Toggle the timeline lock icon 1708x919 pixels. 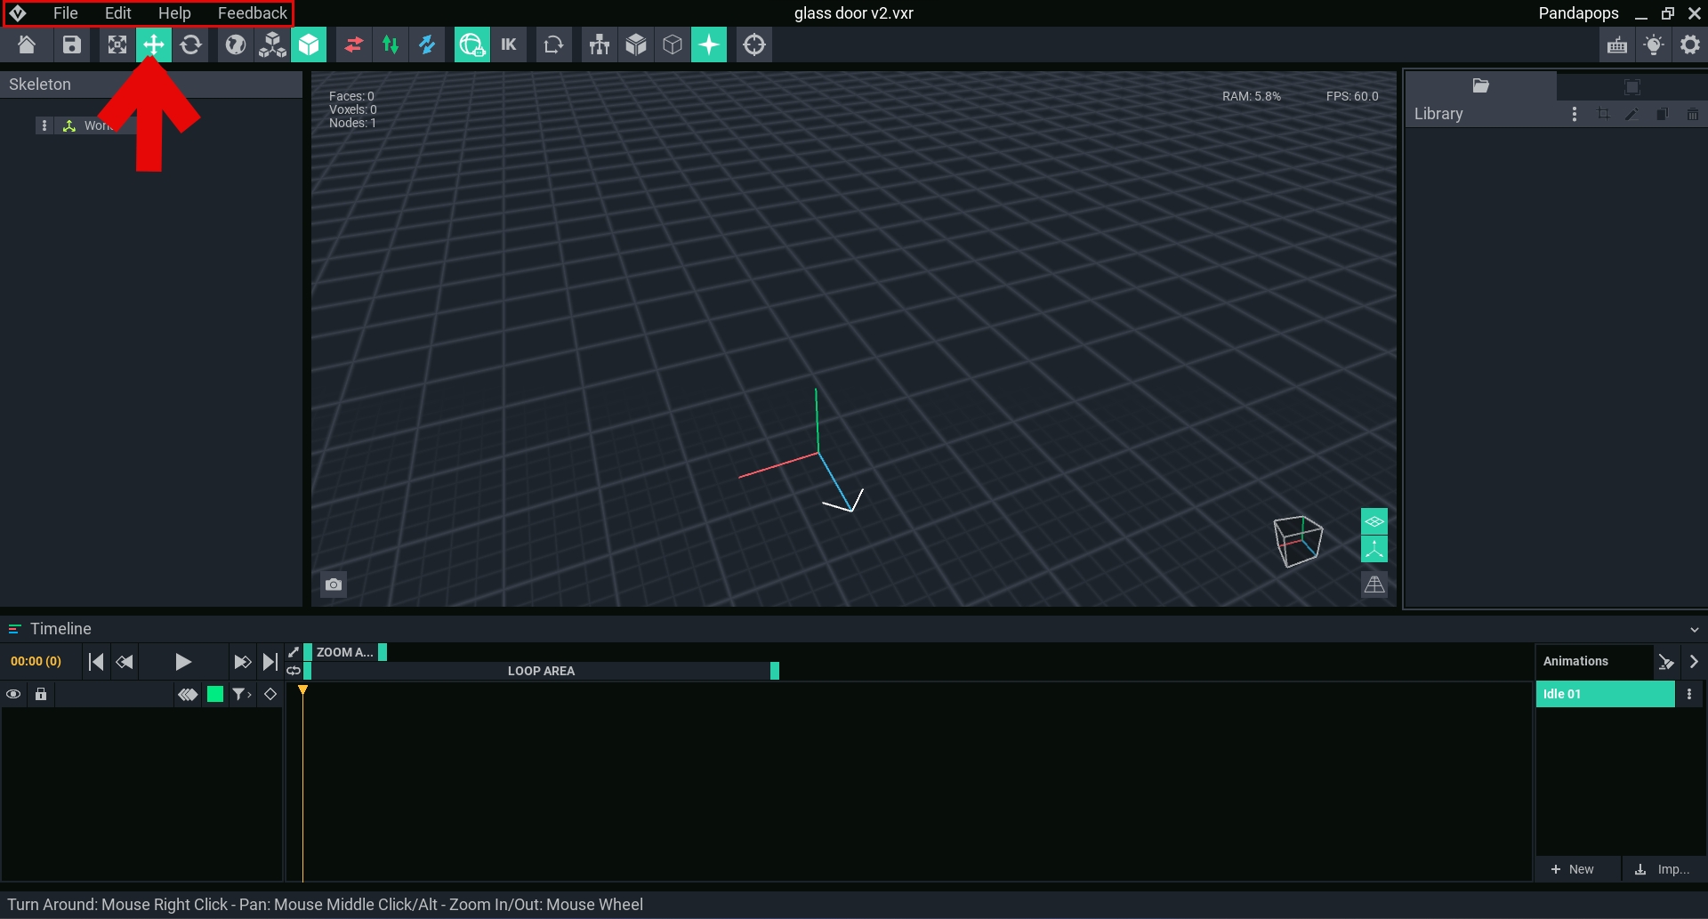[41, 694]
